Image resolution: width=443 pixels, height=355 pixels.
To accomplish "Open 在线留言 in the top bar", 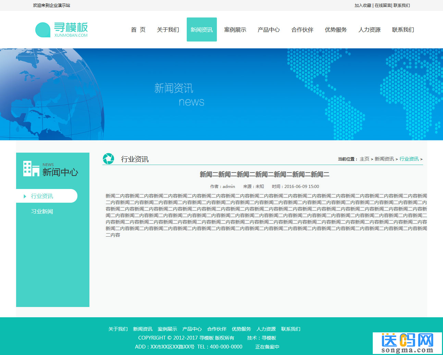I will (383, 5).
